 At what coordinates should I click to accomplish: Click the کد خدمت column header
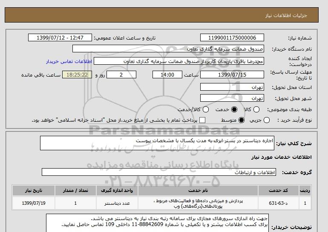[x=278, y=190]
